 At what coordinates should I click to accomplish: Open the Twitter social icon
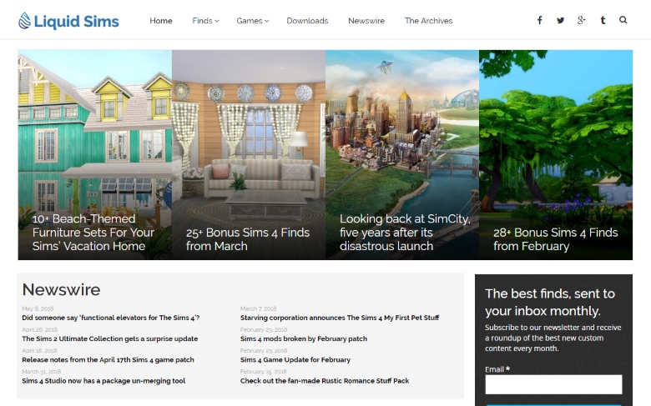(x=560, y=20)
